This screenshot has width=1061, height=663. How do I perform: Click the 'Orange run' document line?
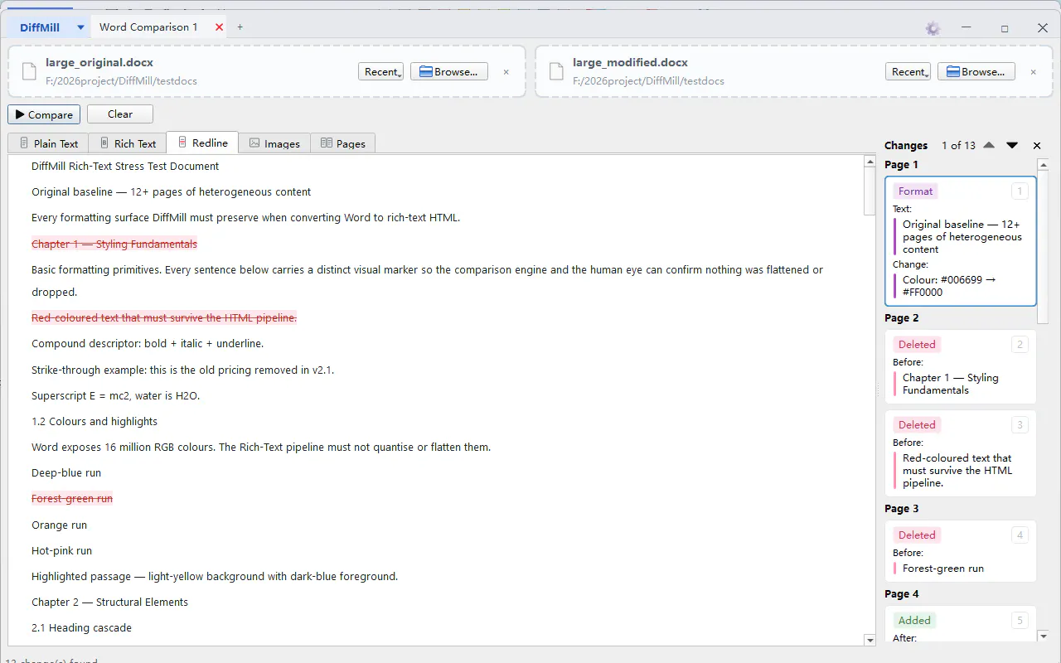pos(59,525)
